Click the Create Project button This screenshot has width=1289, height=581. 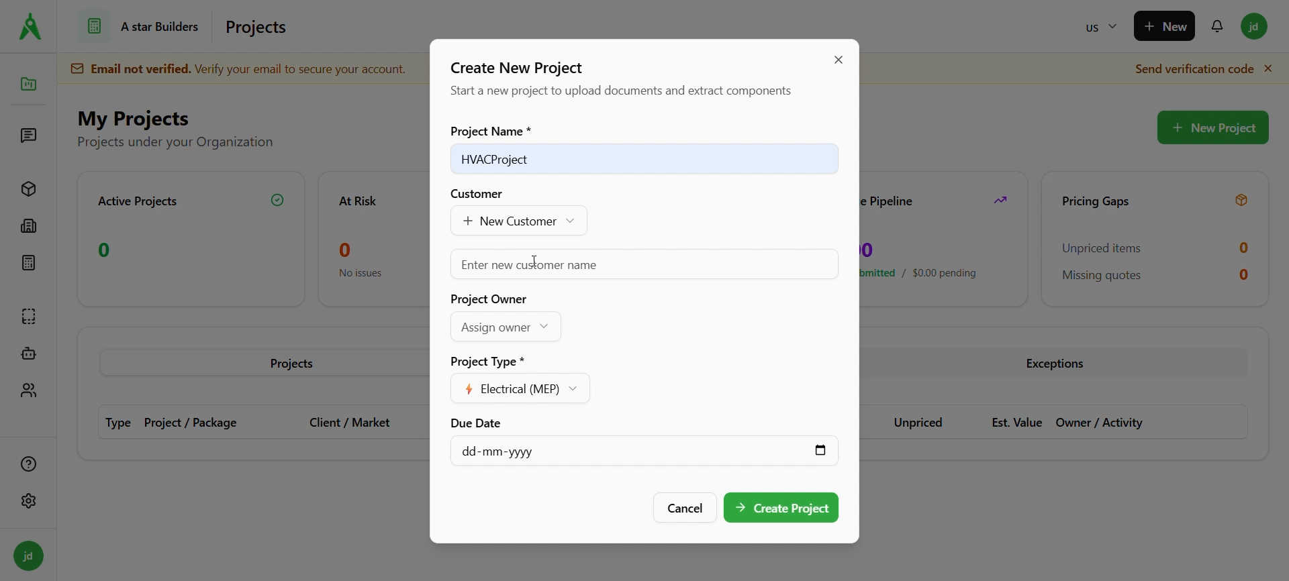(x=781, y=509)
